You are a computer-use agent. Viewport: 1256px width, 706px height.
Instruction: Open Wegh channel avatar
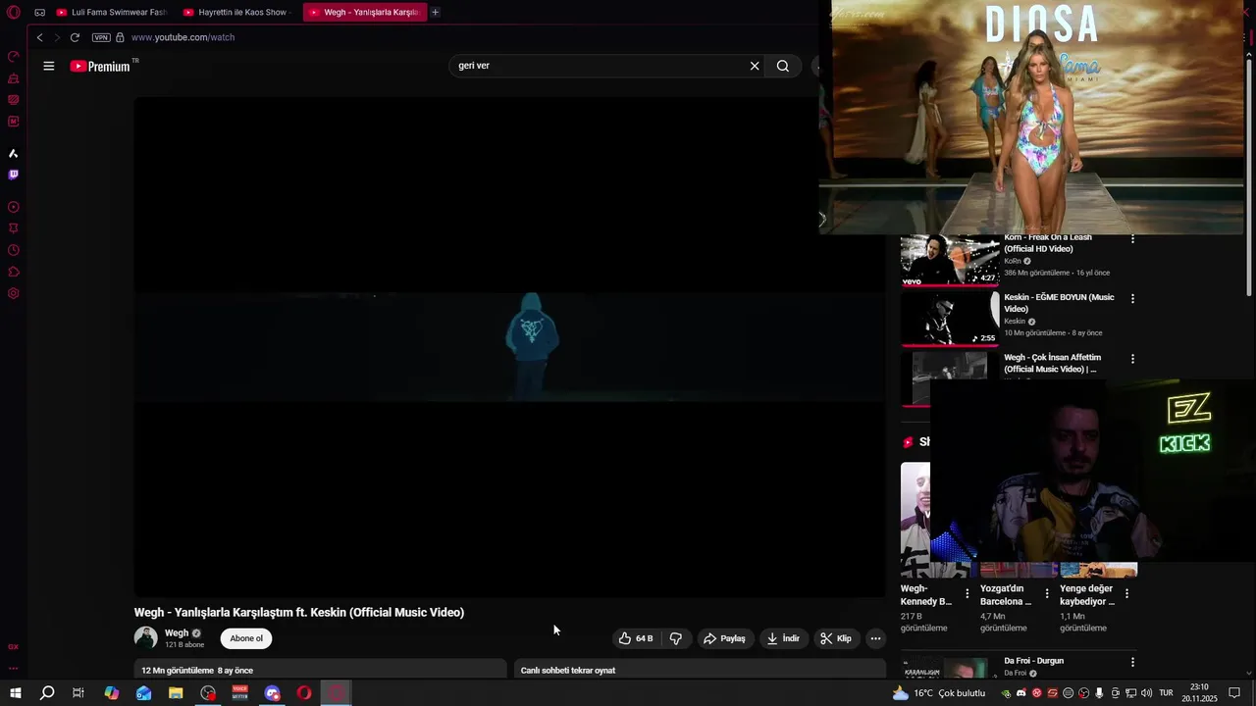[146, 637]
